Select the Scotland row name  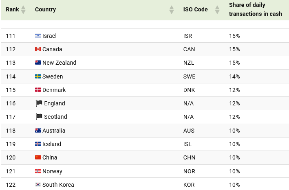coord(55,117)
